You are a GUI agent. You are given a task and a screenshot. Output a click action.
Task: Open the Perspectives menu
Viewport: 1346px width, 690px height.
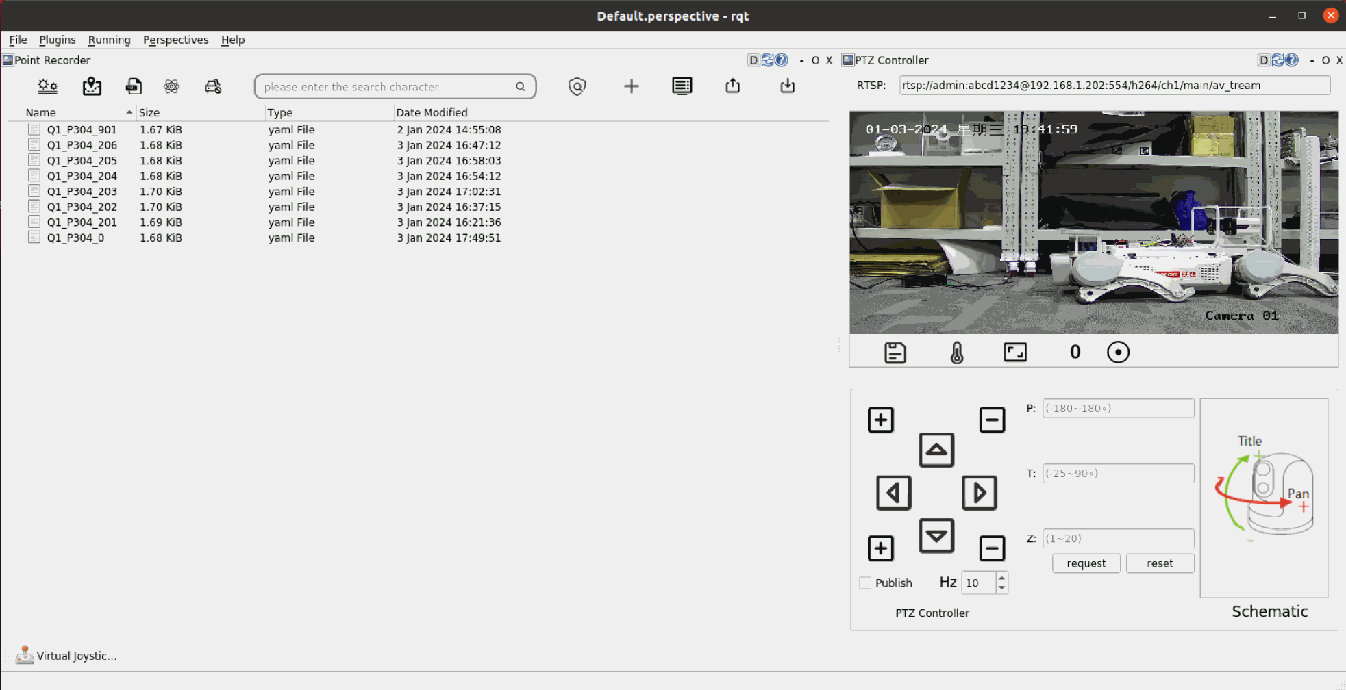(175, 40)
